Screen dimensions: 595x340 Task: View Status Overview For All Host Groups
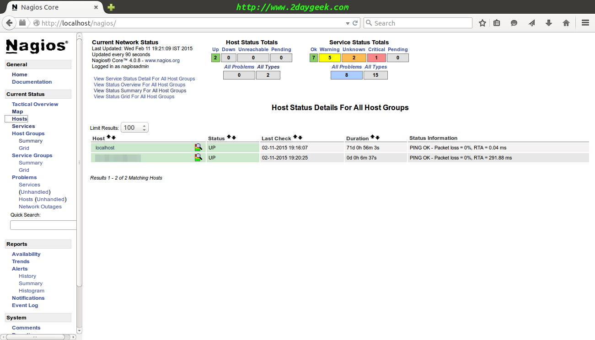pos(139,85)
